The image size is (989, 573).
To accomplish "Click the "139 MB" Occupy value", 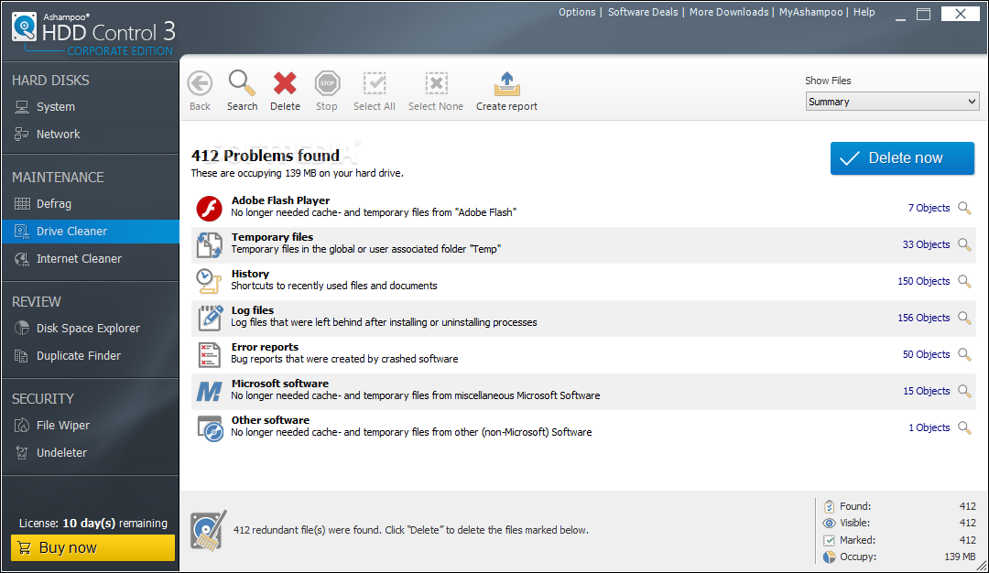I will point(960,557).
